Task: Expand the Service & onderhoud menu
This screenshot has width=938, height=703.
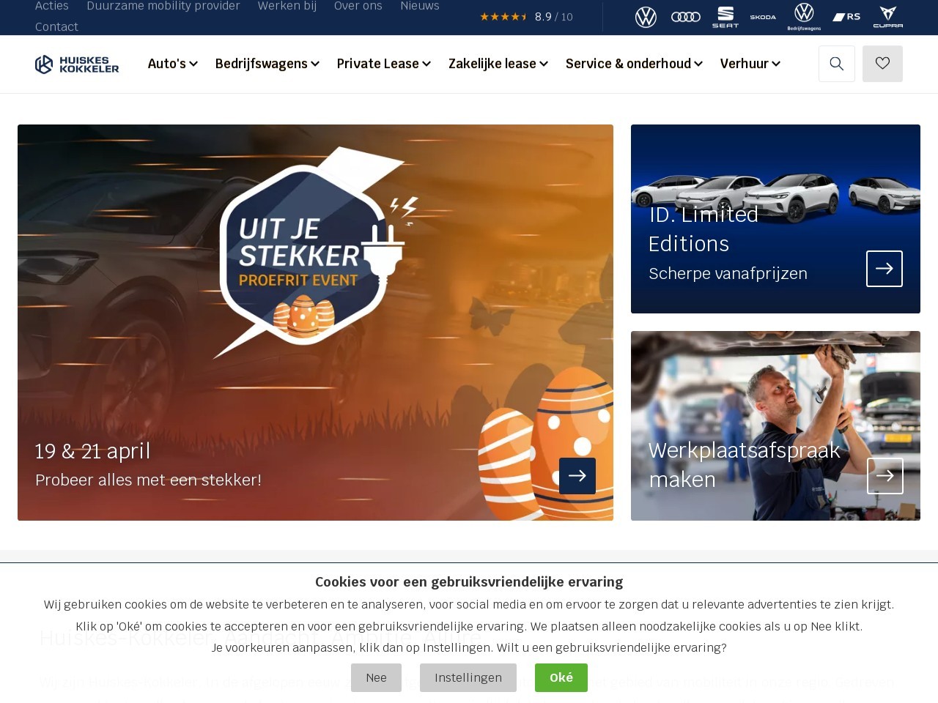Action: pyautogui.click(x=635, y=64)
